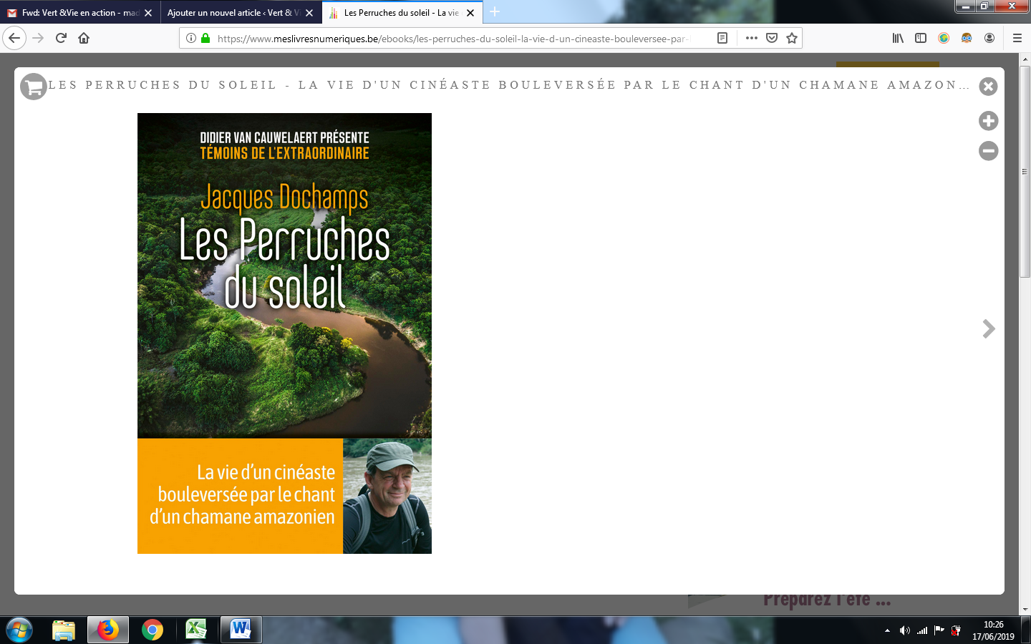Viewport: 1031px width, 644px height.
Task: Save page to Pocket
Action: tap(772, 38)
